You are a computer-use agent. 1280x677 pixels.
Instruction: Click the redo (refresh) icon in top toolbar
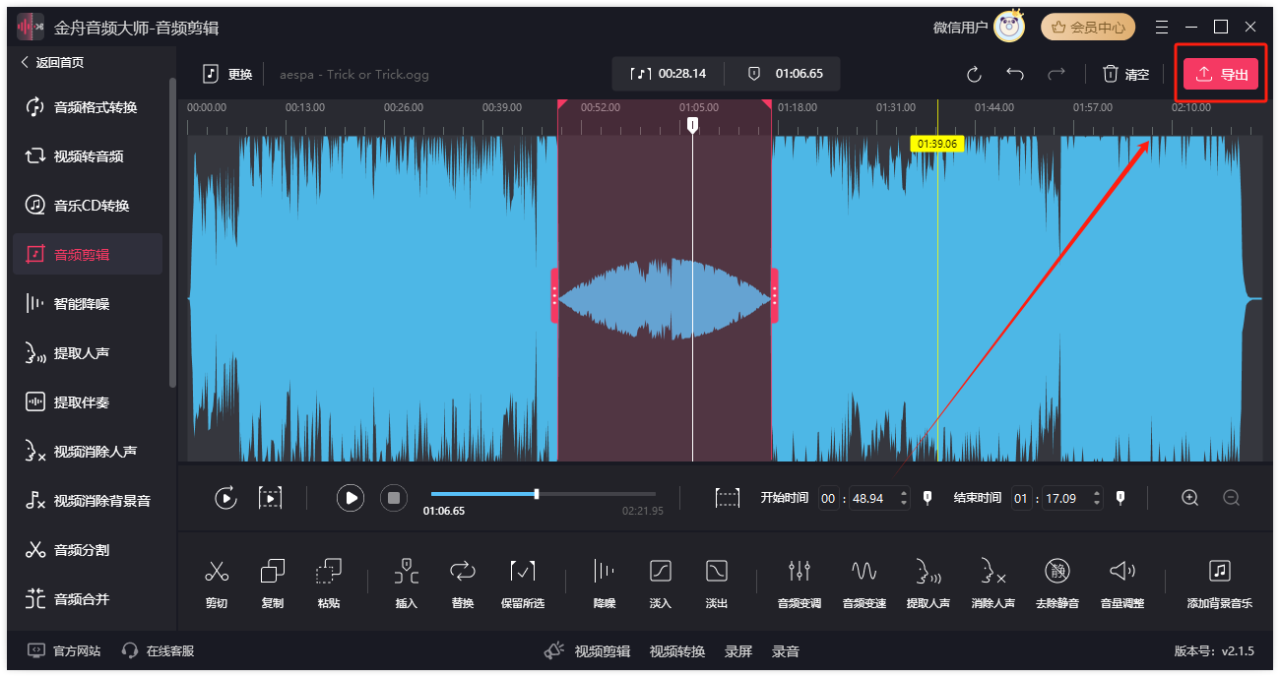click(974, 75)
